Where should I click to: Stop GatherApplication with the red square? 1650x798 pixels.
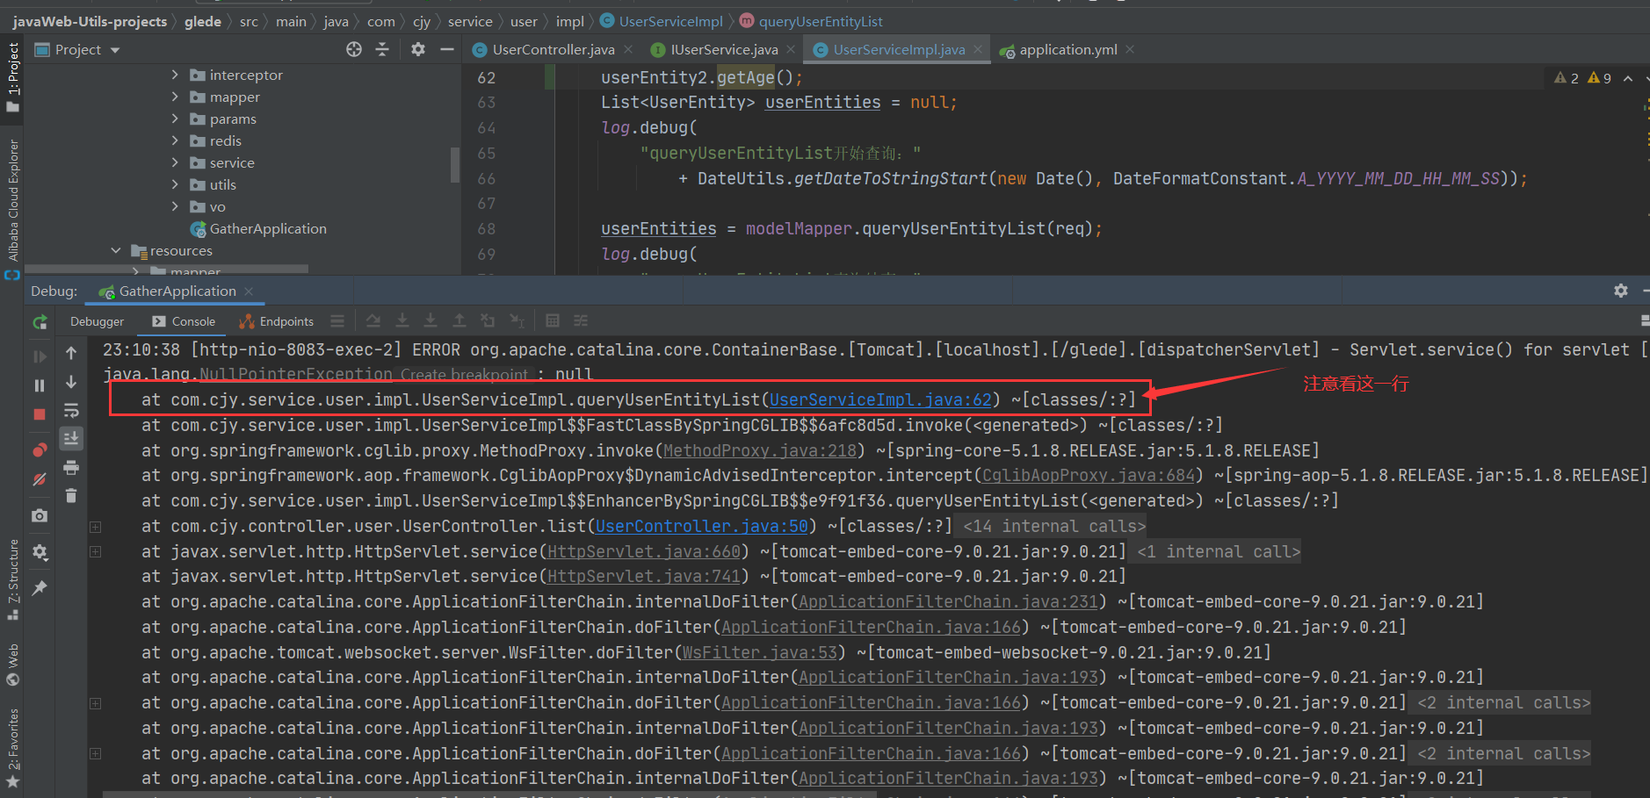coord(40,414)
